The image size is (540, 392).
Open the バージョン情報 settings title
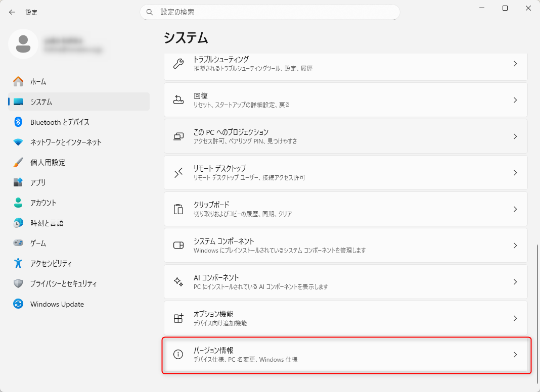pyautogui.click(x=213, y=351)
